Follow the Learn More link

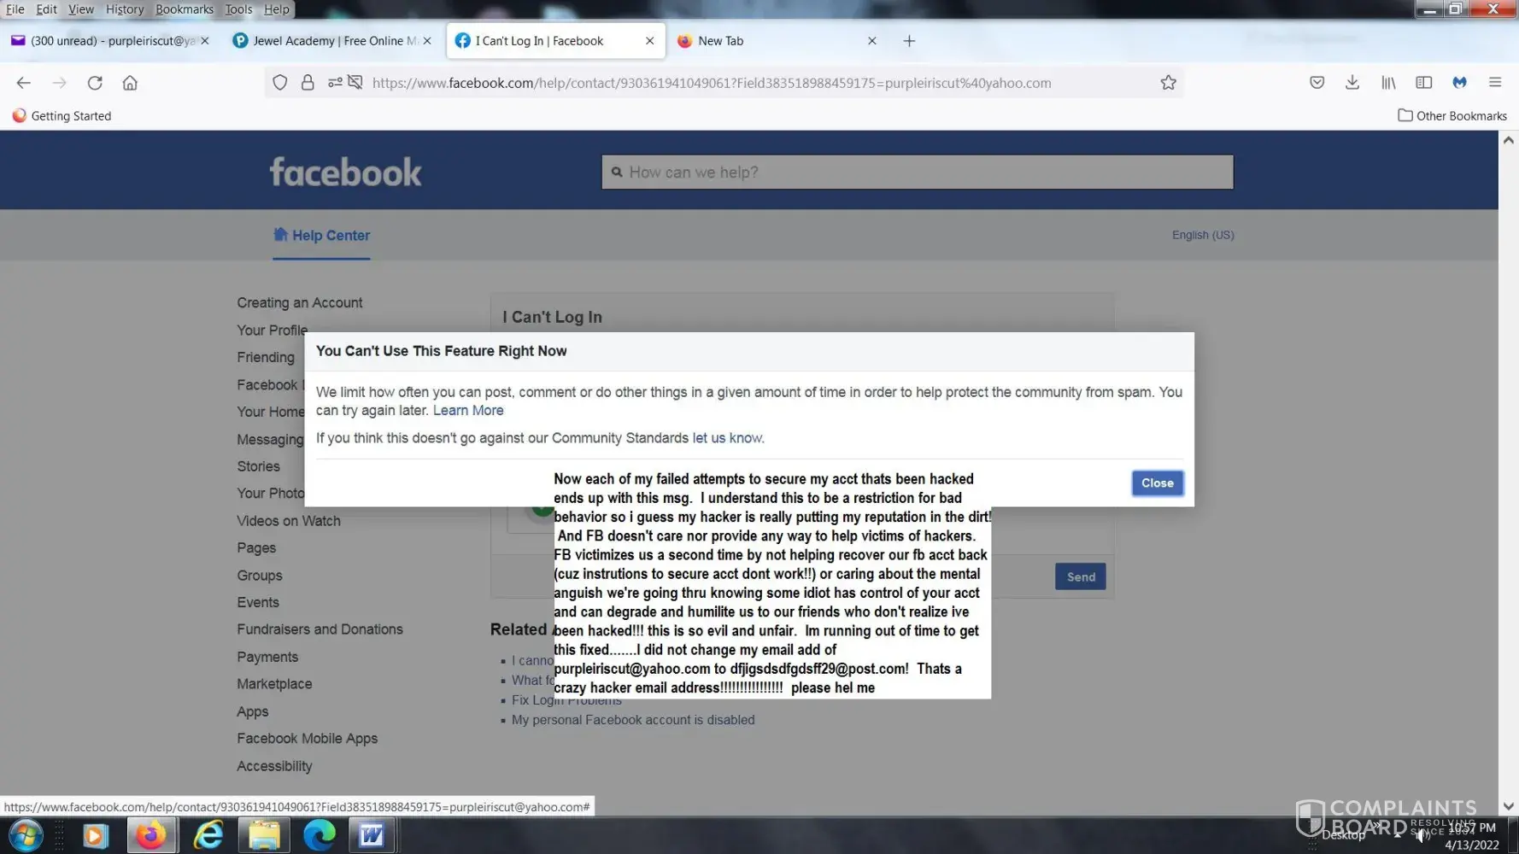[467, 411]
